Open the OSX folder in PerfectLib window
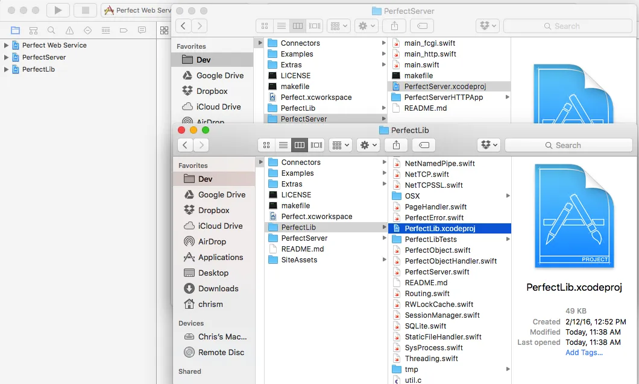Viewport: 639px width, 384px height. coord(450,196)
